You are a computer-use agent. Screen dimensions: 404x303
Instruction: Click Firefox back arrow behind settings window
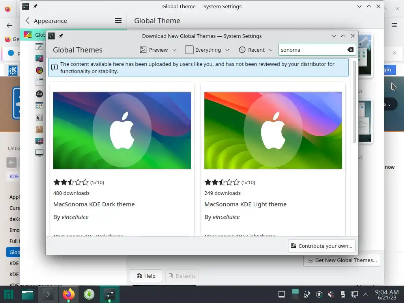pyautogui.click(x=9, y=25)
